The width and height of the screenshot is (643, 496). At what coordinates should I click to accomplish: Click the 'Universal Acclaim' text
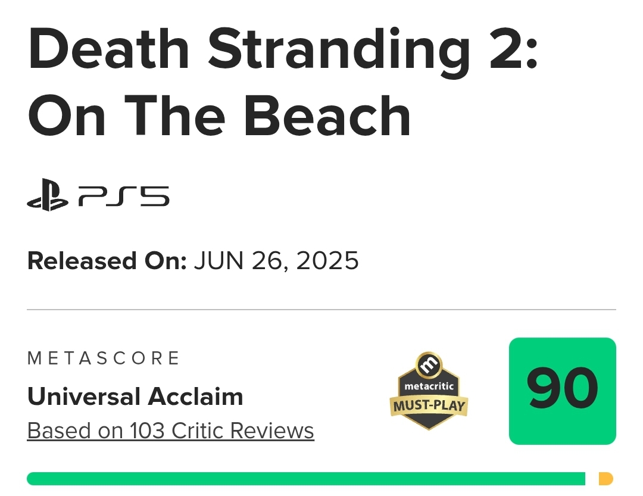point(135,397)
